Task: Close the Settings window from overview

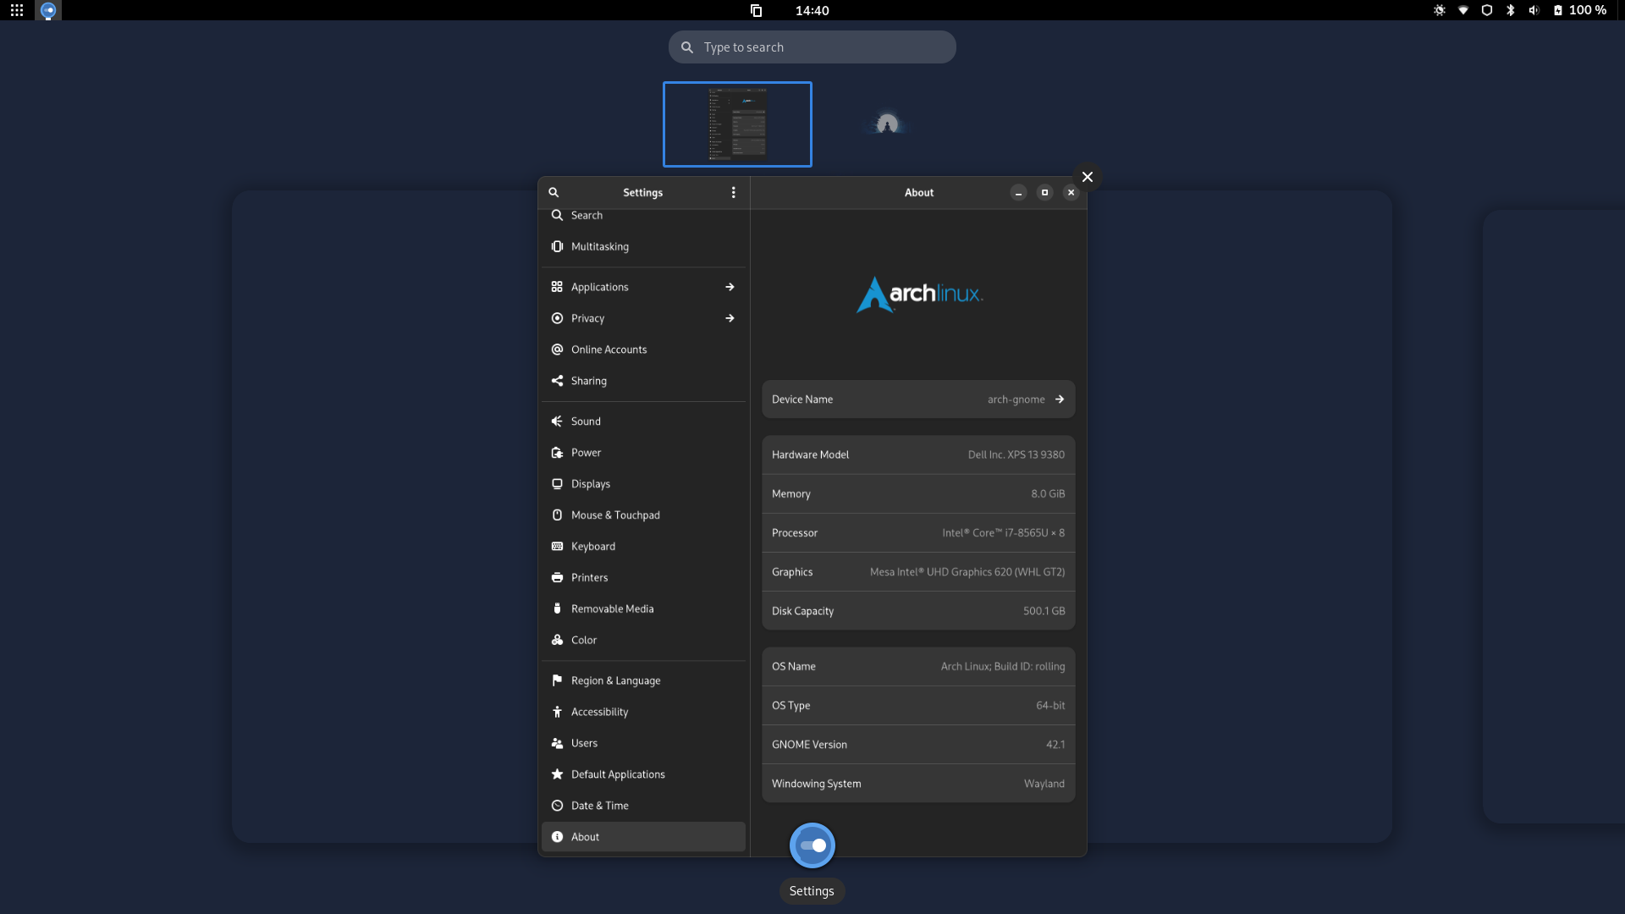Action: 1087,177
